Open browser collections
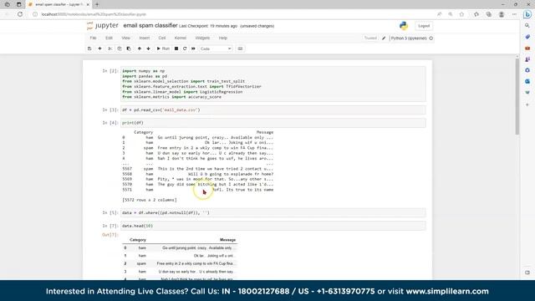 (x=489, y=14)
